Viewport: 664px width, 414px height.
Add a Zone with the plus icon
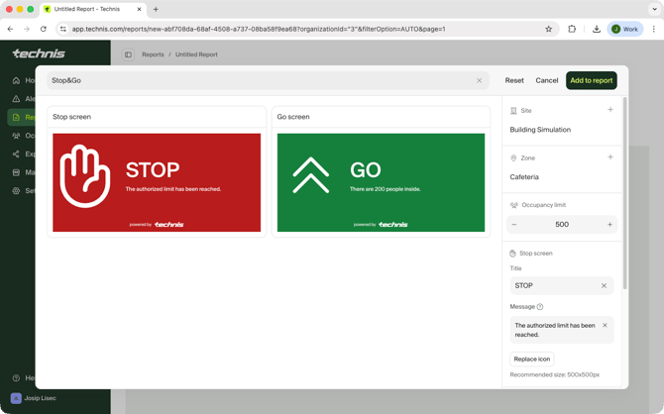pos(610,157)
